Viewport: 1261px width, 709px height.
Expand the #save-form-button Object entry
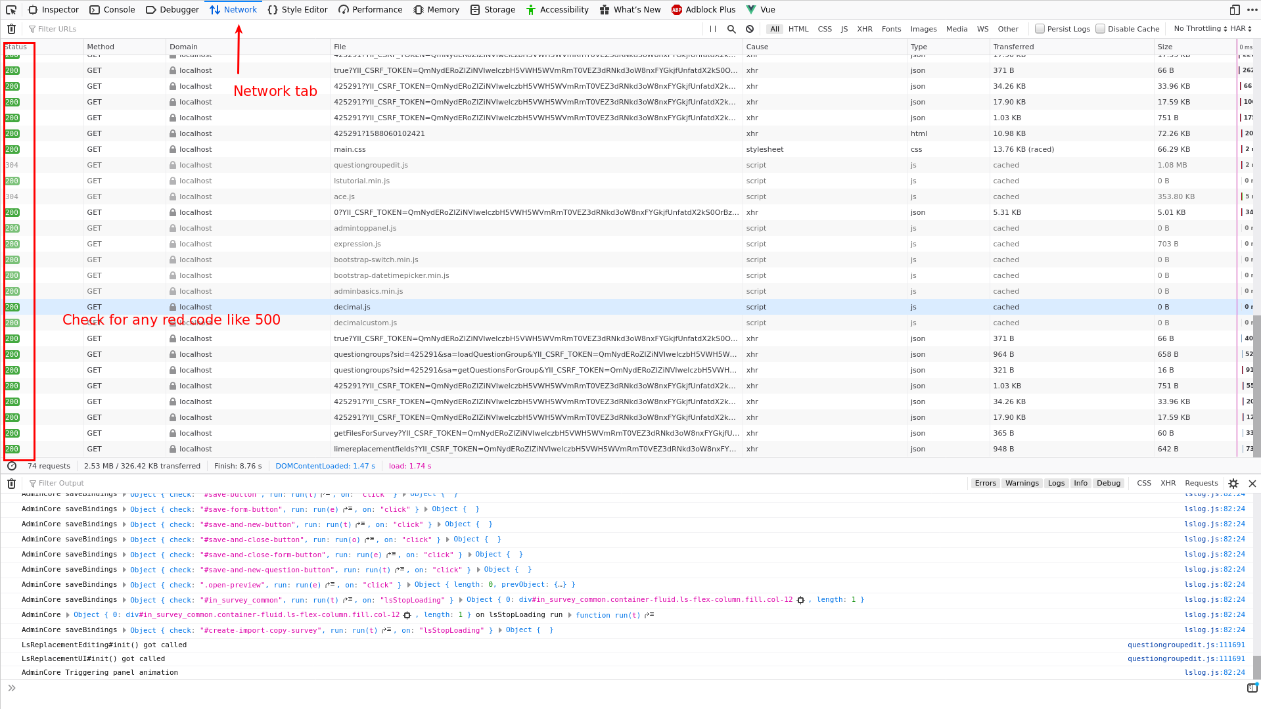pyautogui.click(x=124, y=509)
